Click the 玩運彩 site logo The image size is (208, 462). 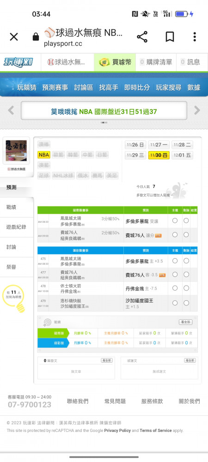point(18,62)
